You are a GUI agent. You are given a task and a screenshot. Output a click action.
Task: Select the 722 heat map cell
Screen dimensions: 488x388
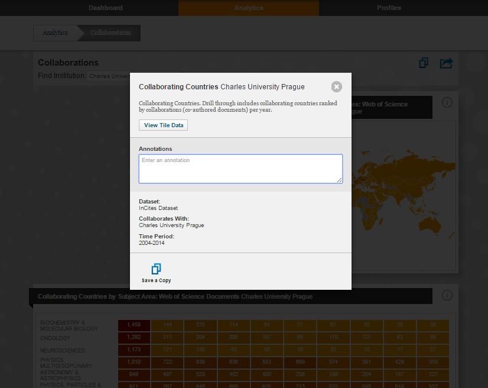167,362
